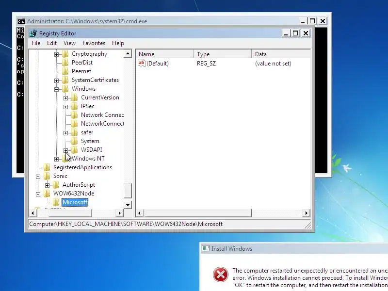Viewport: 388px width, 291px height.
Task: Open the Favorites menu
Action: coord(94,43)
